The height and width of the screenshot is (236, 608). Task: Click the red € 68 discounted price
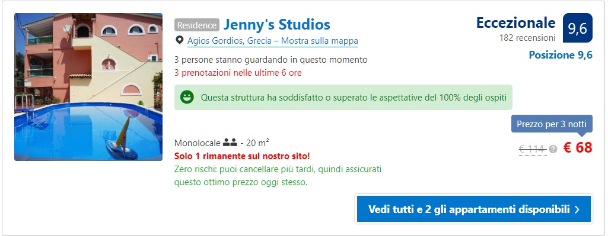[578, 148]
